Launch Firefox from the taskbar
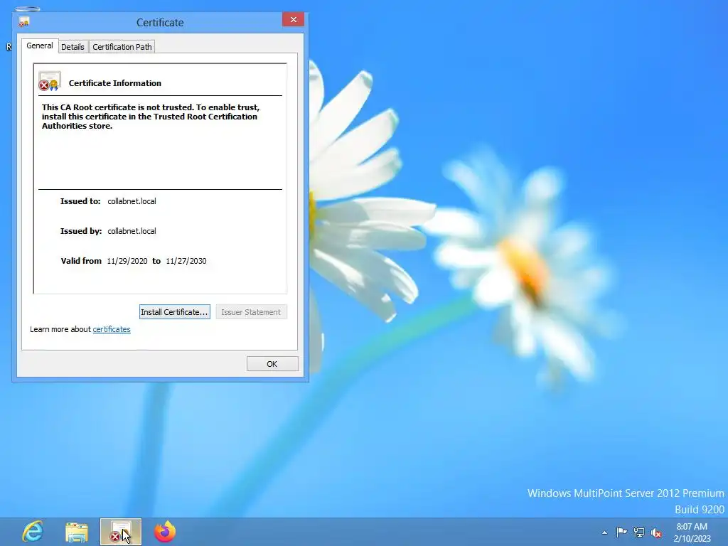 [x=165, y=532]
